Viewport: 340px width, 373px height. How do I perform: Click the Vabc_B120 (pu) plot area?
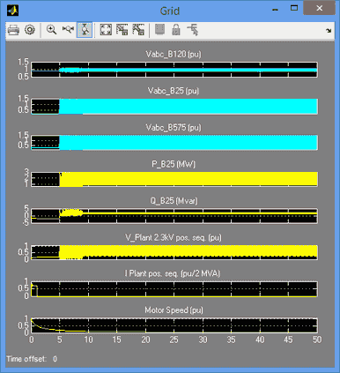click(x=174, y=70)
